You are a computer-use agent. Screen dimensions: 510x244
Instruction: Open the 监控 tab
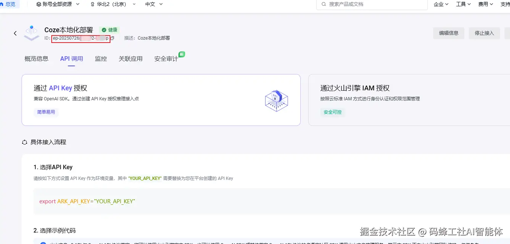point(101,59)
